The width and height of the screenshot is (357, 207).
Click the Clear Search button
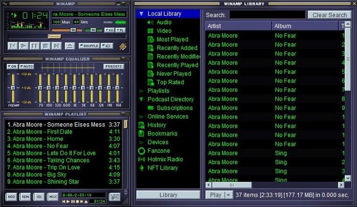(x=330, y=15)
